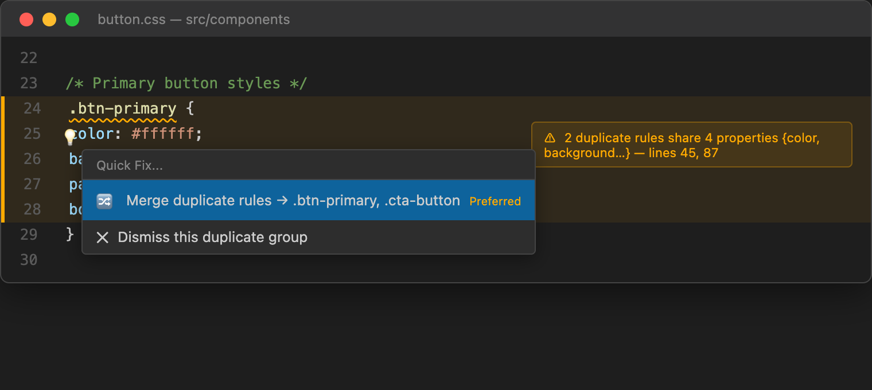Click the 'Quick Fix...' menu header
This screenshot has height=390, width=872.
(130, 166)
